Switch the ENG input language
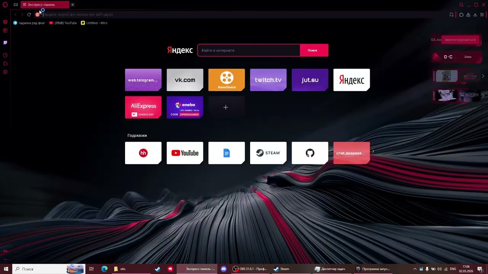 [453, 269]
